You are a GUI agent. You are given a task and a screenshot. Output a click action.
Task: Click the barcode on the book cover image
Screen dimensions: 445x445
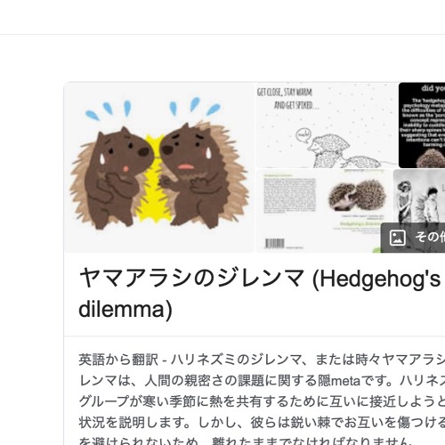tap(274, 244)
